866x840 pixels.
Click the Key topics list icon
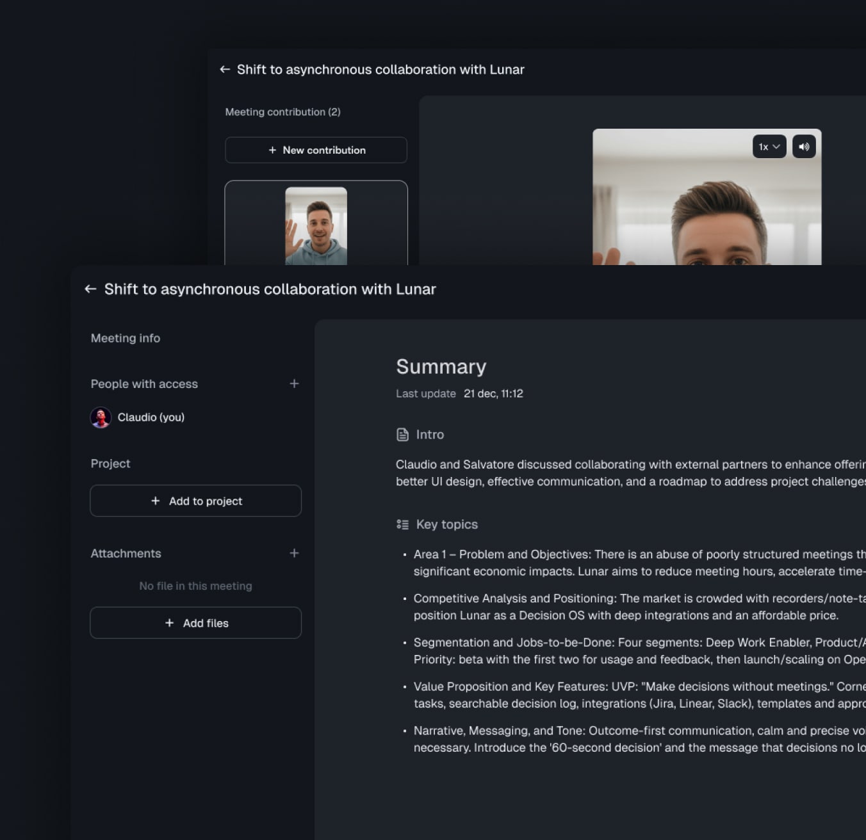pos(402,524)
